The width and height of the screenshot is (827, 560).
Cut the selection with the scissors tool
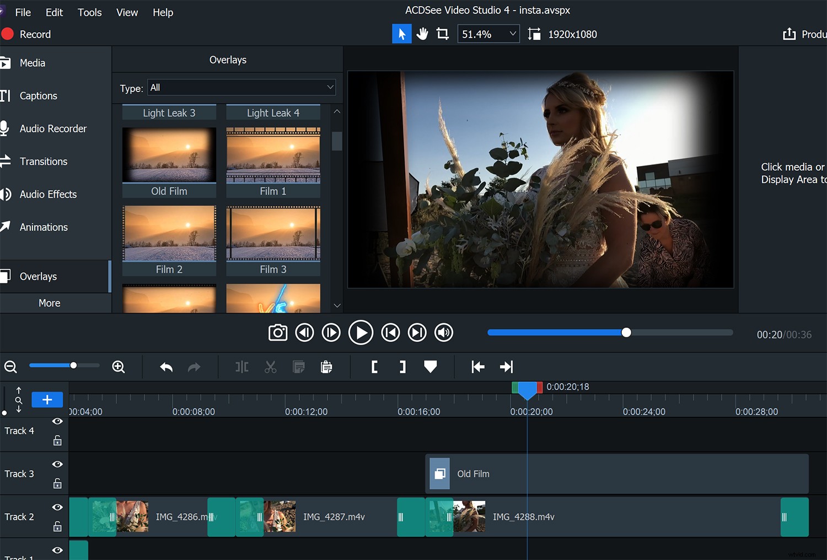click(270, 367)
